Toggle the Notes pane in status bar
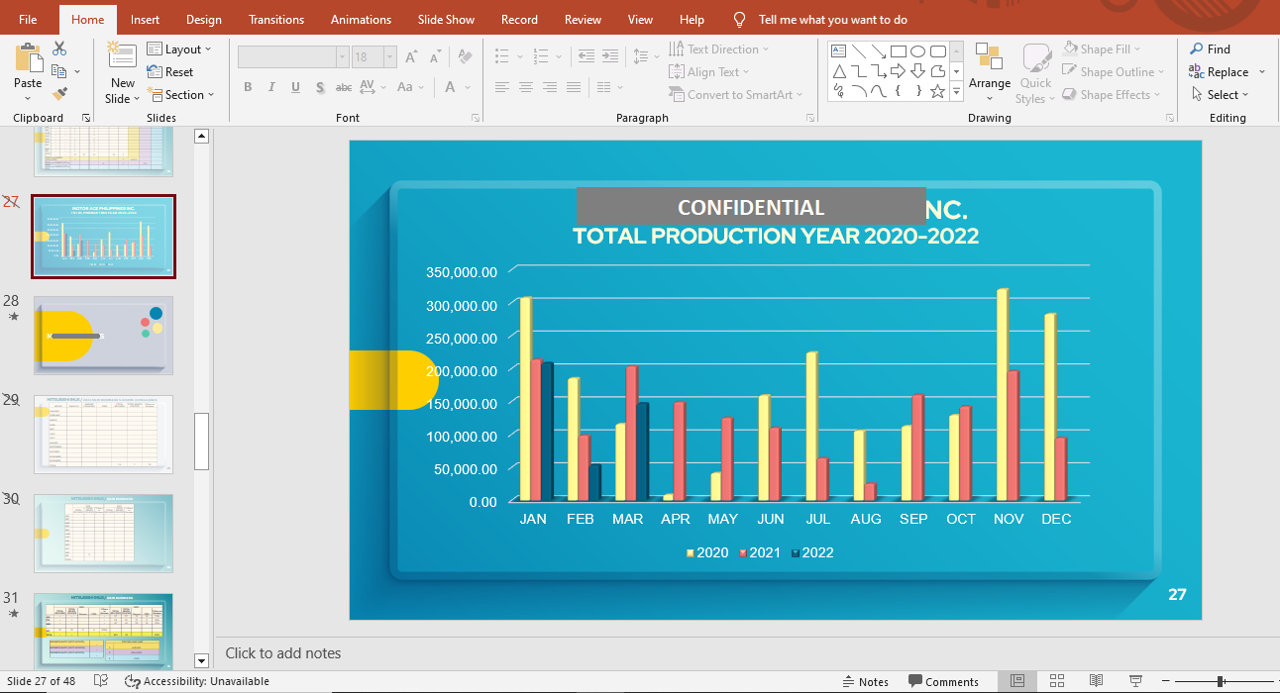 865,681
